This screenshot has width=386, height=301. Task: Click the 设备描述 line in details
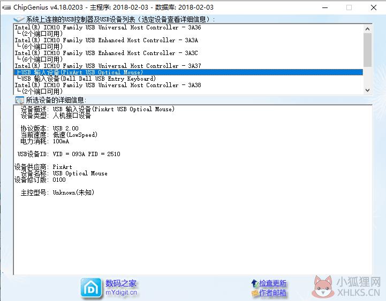tap(98, 109)
